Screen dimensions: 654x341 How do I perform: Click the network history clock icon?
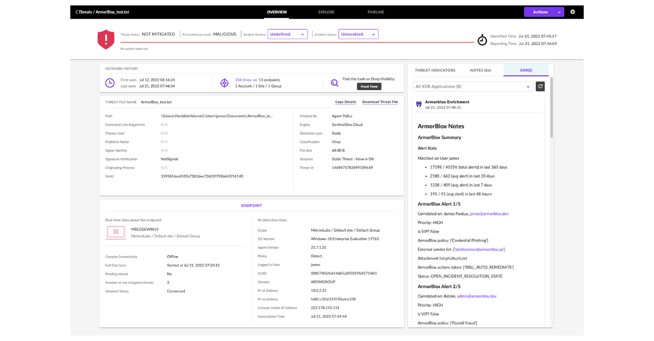pyautogui.click(x=110, y=83)
